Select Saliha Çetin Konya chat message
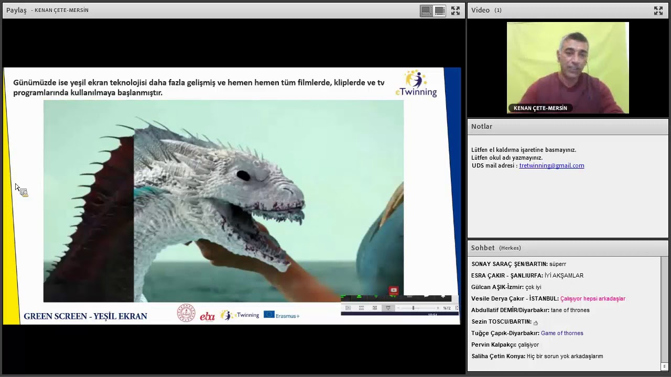671x377 pixels. coord(537,356)
